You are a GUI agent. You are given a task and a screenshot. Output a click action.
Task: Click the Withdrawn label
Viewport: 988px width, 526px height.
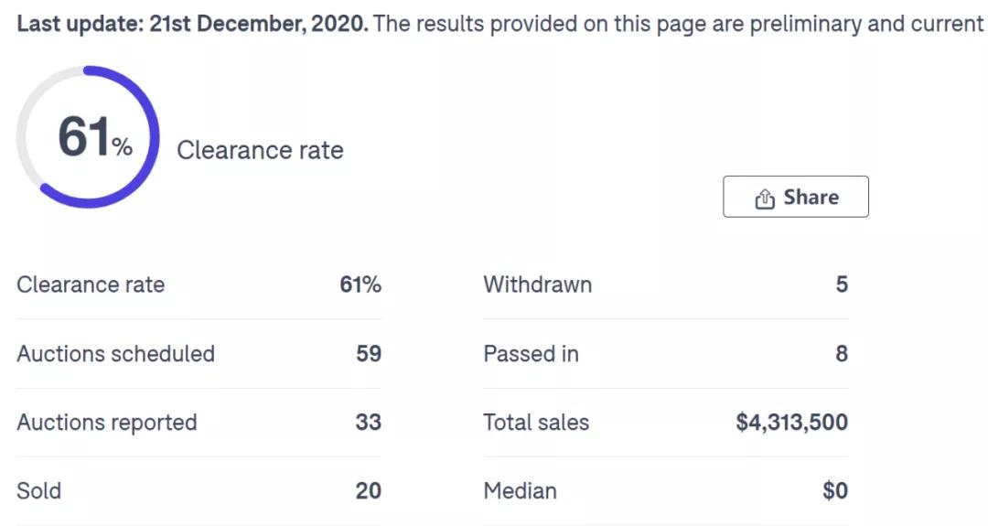coord(538,284)
